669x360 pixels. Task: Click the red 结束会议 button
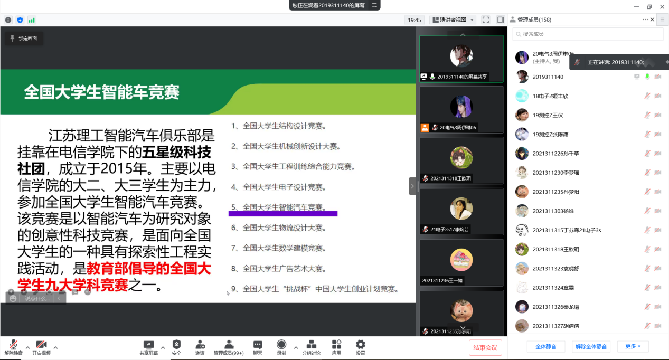[x=485, y=347]
